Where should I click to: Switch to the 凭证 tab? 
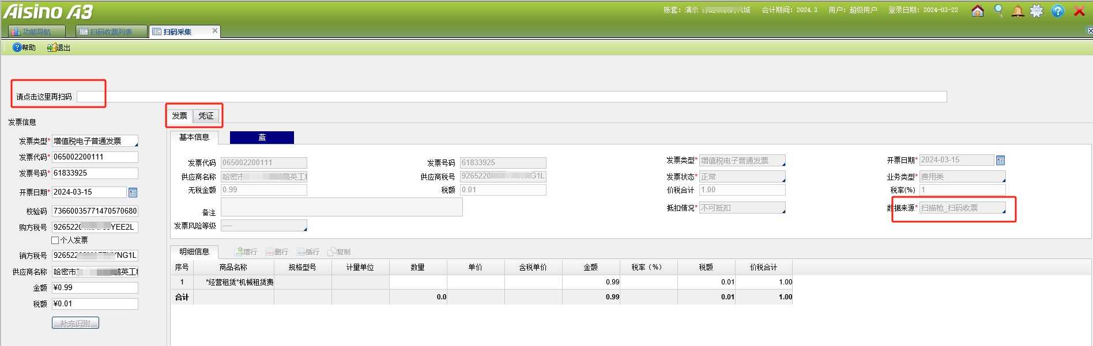pos(206,116)
